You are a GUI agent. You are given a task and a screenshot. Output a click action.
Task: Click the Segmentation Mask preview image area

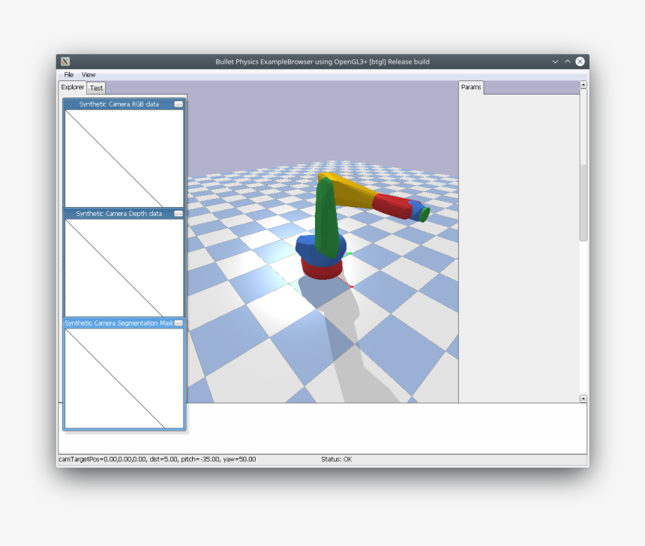pos(124,377)
